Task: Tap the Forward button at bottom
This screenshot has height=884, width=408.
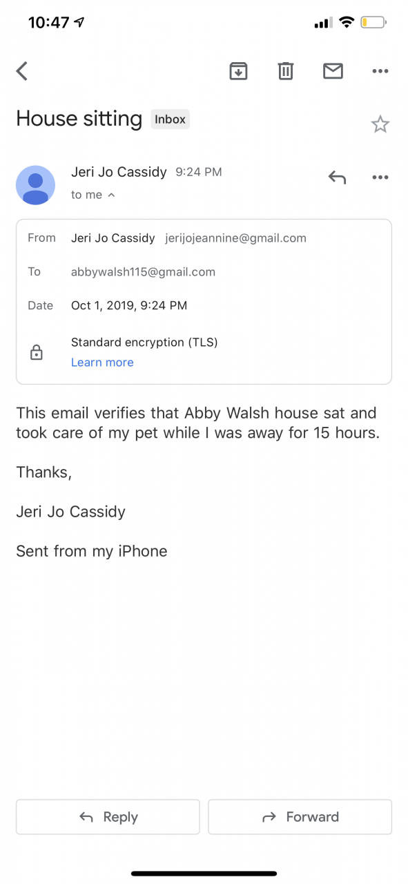Action: [300, 817]
